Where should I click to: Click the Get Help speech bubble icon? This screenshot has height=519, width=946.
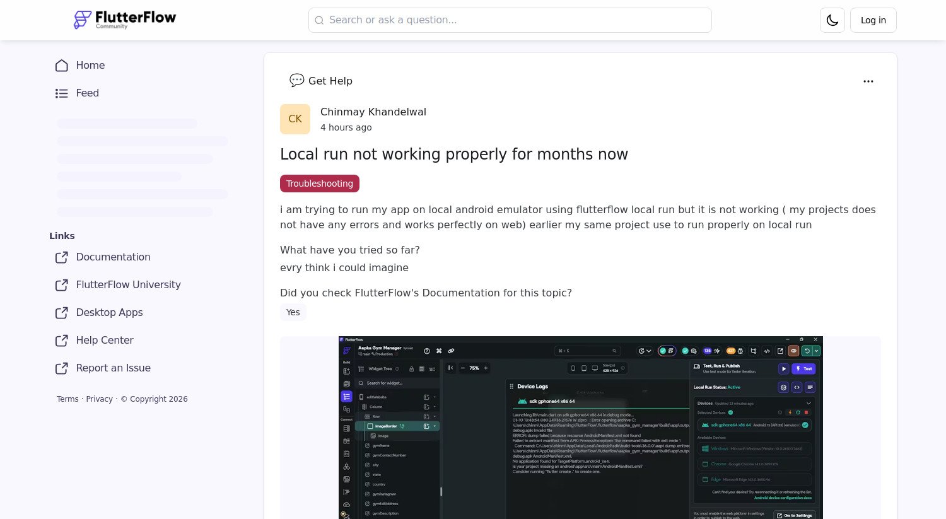[x=296, y=81]
